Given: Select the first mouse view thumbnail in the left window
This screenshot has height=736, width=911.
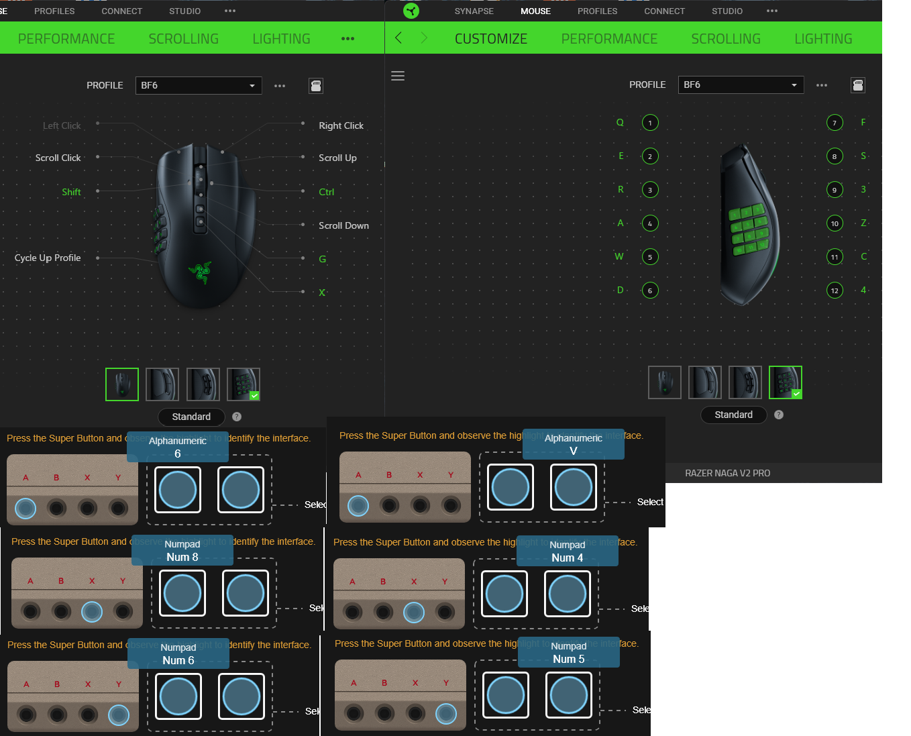Looking at the screenshot, I should (122, 384).
